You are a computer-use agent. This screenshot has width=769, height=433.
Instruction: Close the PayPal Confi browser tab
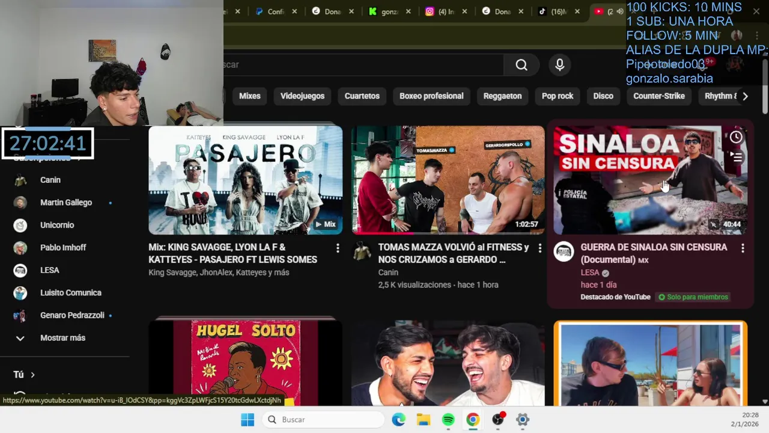click(294, 11)
